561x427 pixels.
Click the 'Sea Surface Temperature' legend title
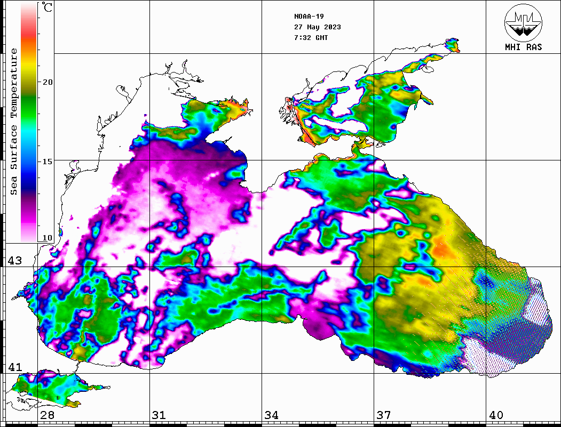click(x=13, y=122)
